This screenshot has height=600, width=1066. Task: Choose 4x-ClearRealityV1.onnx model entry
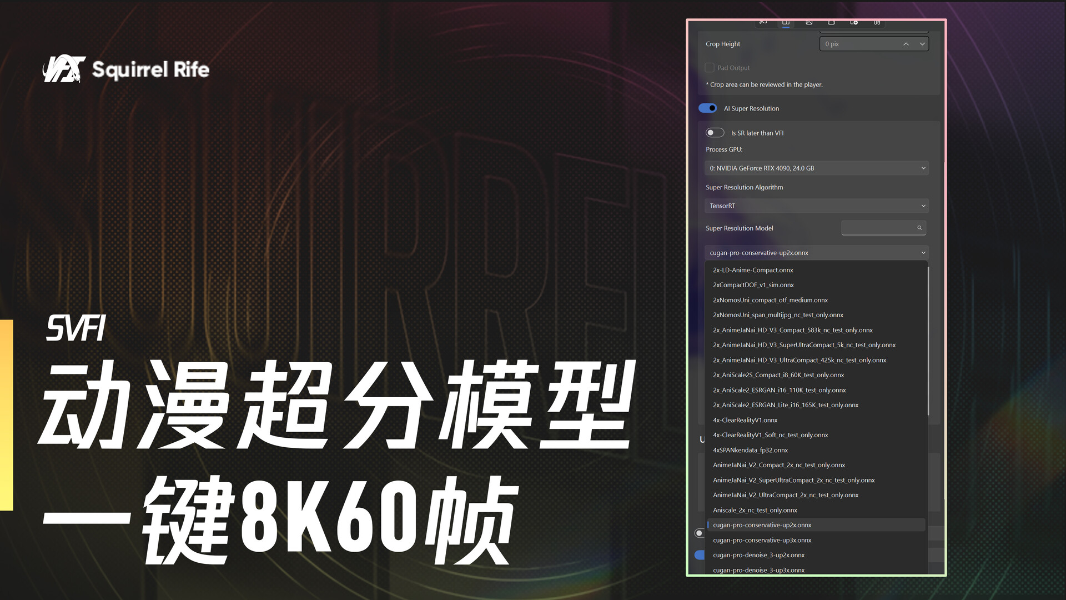745,420
